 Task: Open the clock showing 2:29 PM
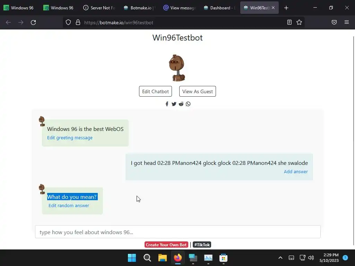click(x=329, y=258)
